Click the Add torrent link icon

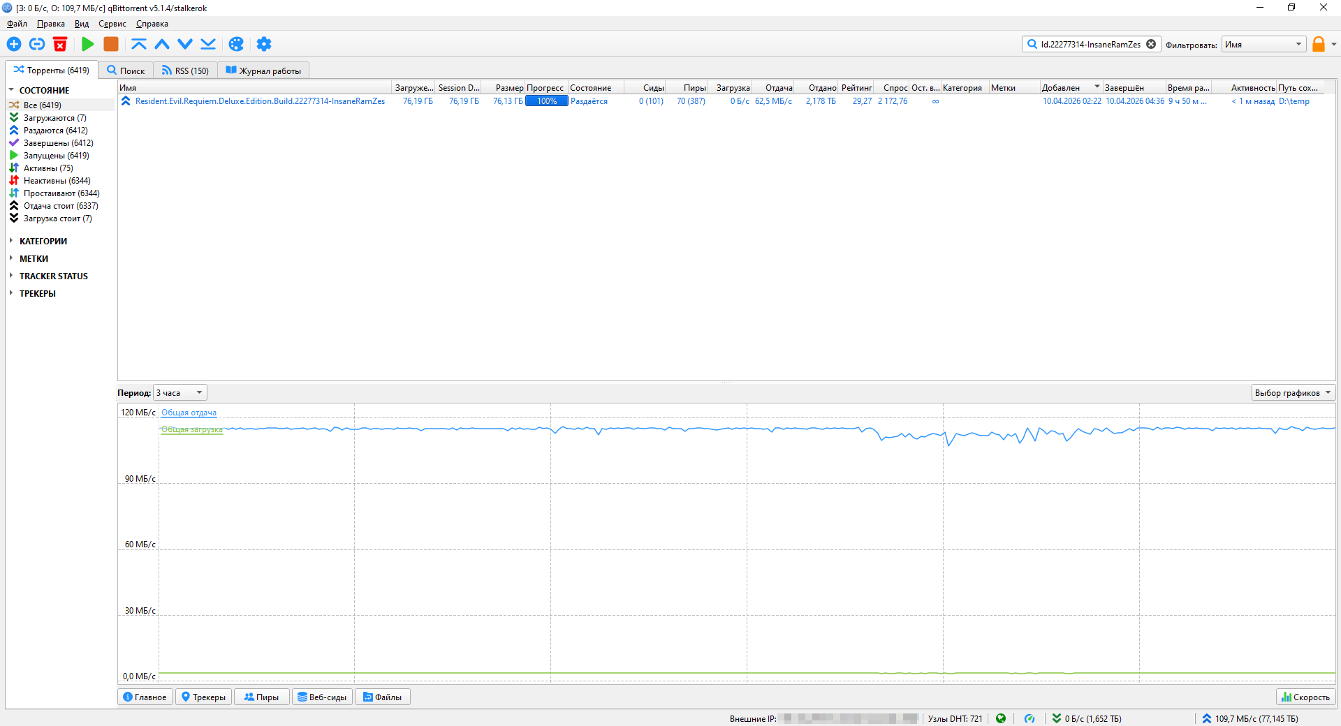click(37, 44)
